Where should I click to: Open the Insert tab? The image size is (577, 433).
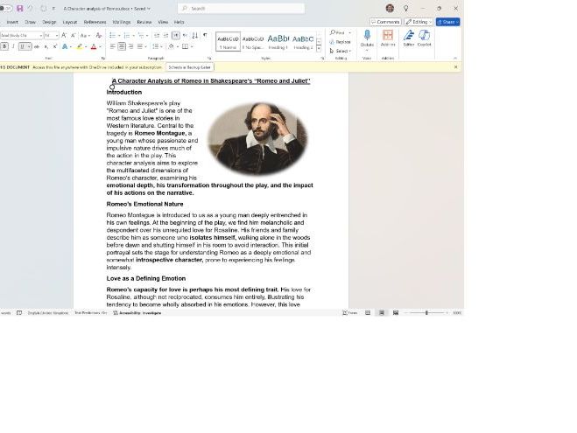click(x=12, y=22)
